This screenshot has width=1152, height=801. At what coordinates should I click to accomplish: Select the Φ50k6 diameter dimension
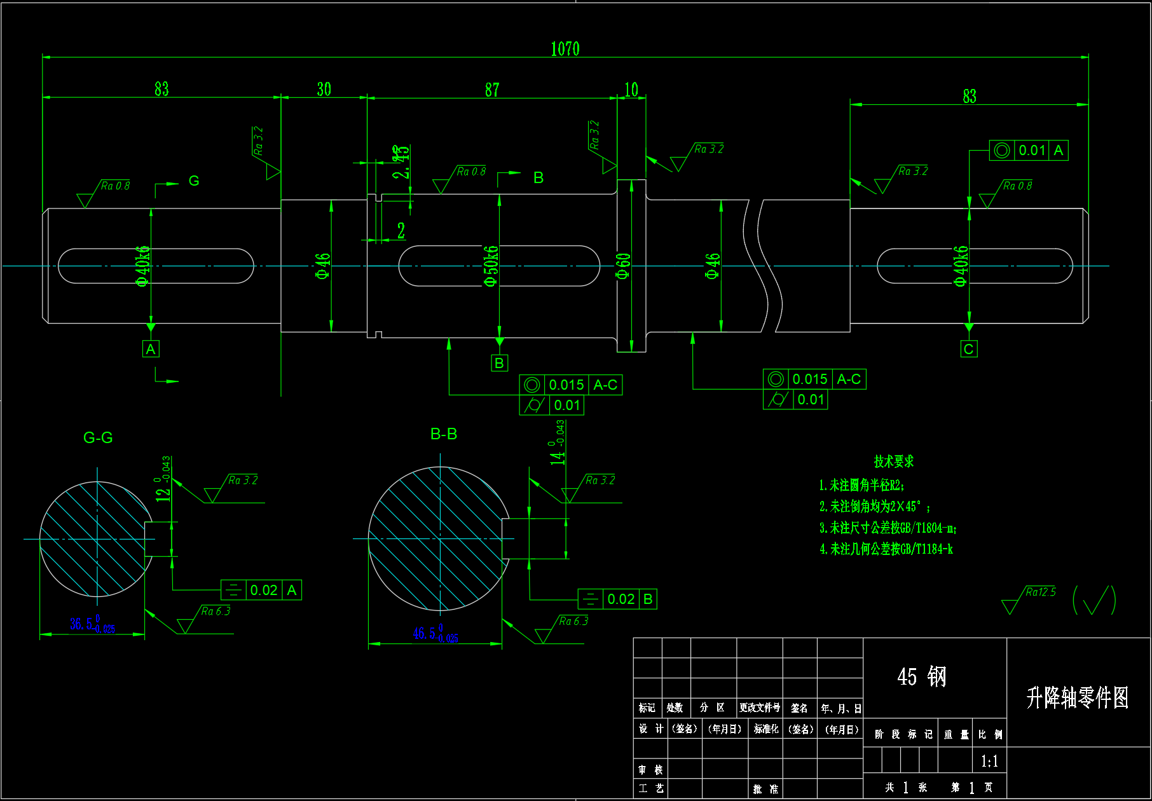pyautogui.click(x=491, y=266)
